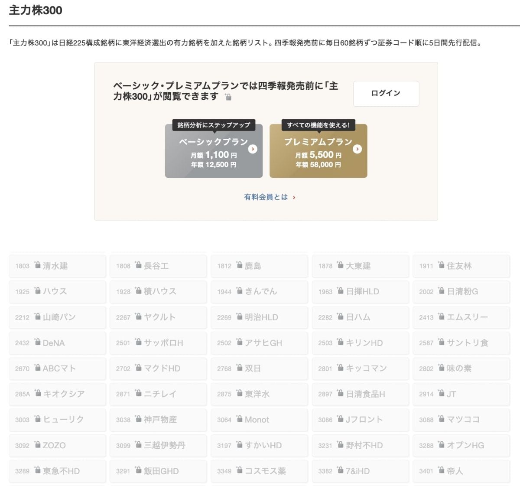Image resolution: width=520 pixels, height=486 pixels.
Task: Click the lock icon for 2269 明治HLD
Action: click(239, 316)
